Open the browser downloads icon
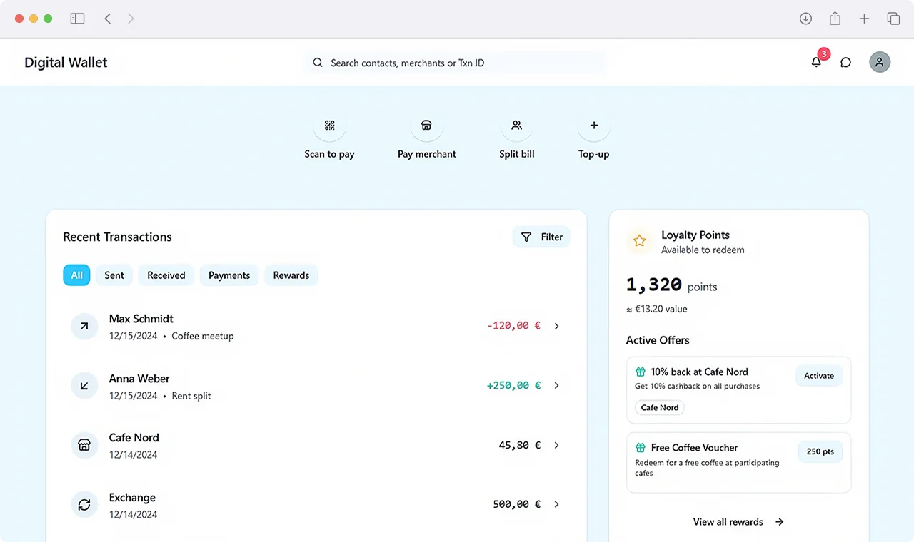The image size is (914, 542). pos(805,19)
